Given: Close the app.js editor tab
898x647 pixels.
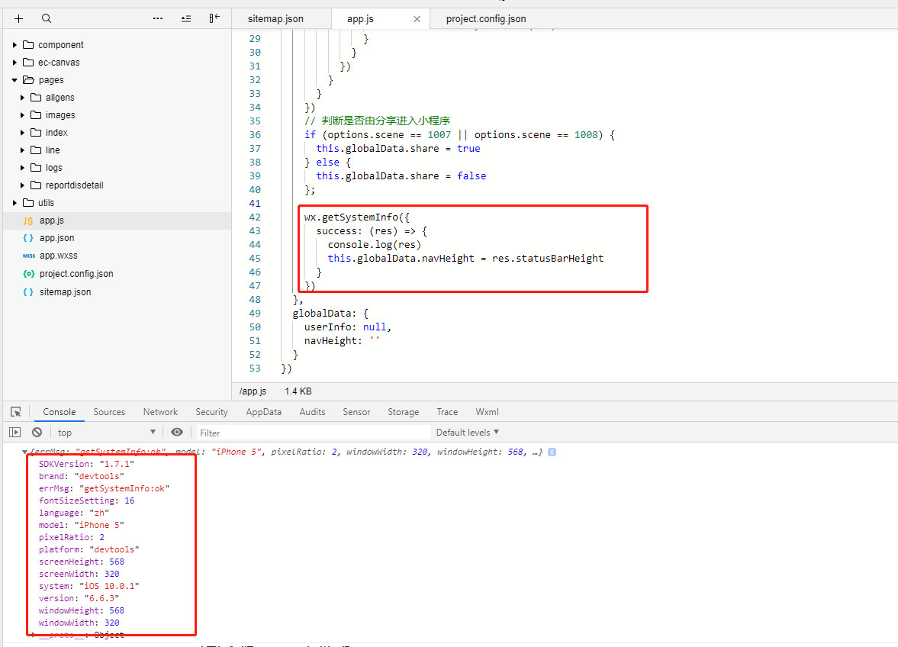Looking at the screenshot, I should click(417, 19).
